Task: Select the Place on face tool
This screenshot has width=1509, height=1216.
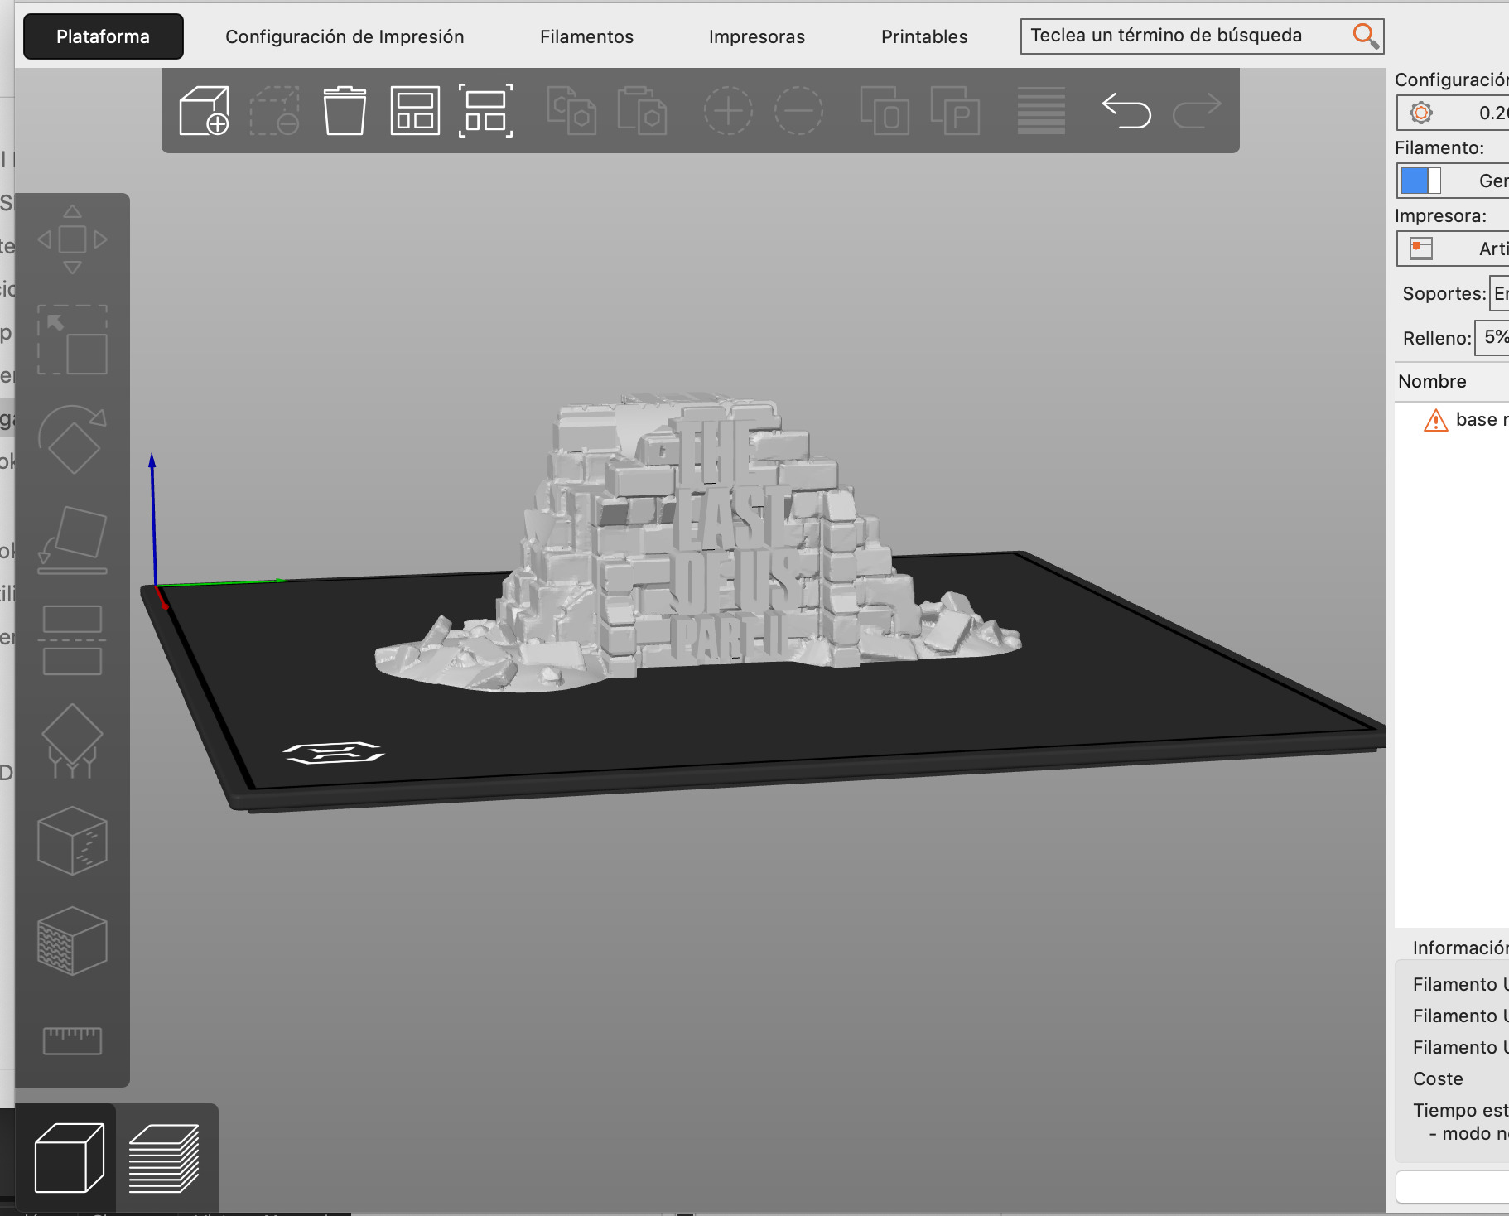Action: [72, 540]
